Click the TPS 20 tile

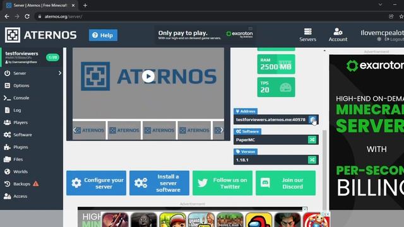pyautogui.click(x=276, y=87)
